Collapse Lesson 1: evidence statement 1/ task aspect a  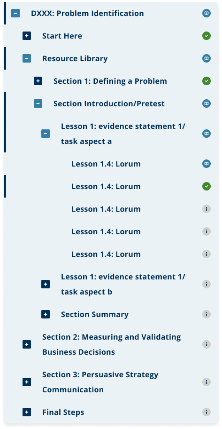pos(46,134)
